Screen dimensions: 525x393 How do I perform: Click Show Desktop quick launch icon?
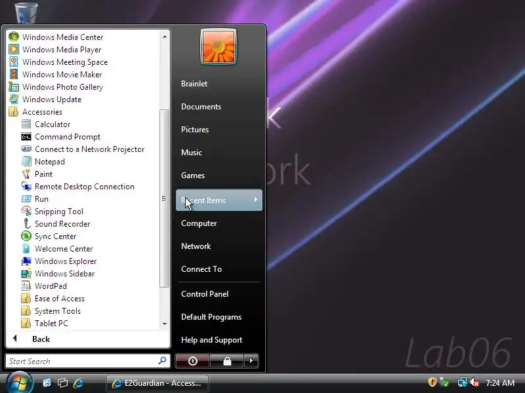[47, 383]
